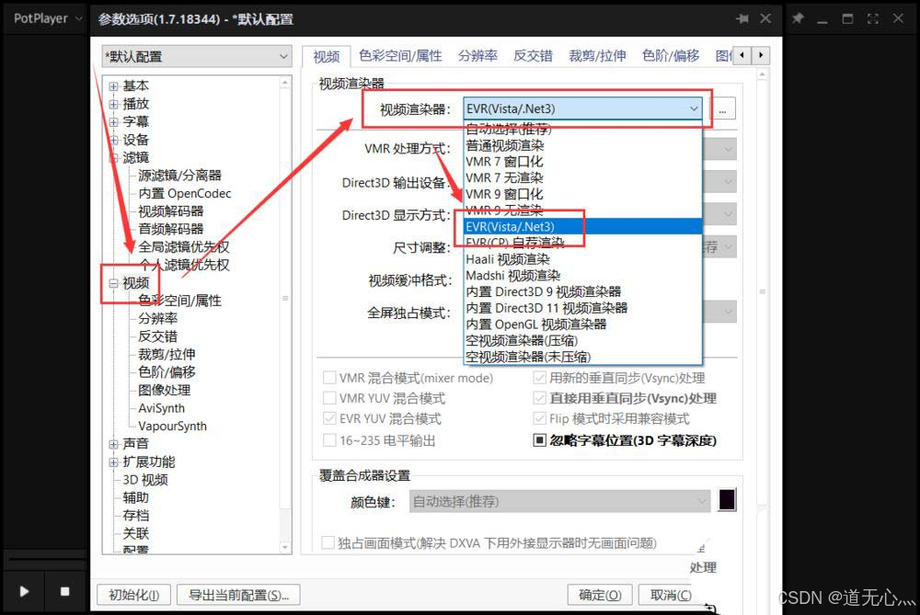Switch to the 分辨率 tab
Viewport: 920px width, 615px height.
[477, 56]
